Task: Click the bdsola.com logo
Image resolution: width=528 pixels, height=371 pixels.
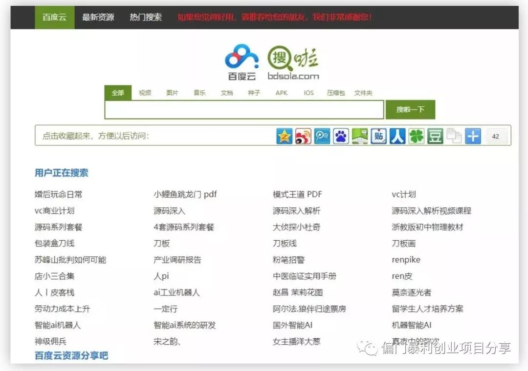Action: [x=293, y=61]
